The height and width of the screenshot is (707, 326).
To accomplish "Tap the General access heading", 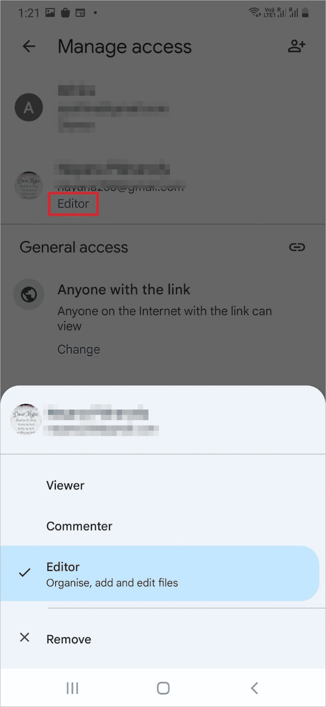I will coord(74,247).
